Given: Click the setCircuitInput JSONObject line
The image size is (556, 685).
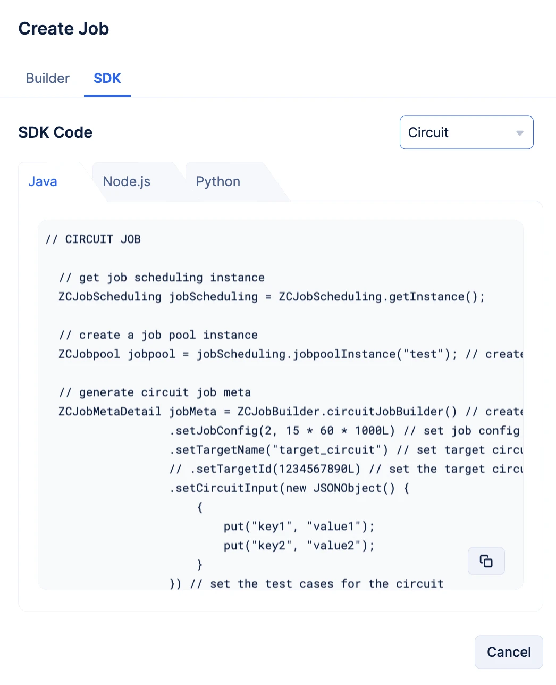Looking at the screenshot, I should coord(289,488).
